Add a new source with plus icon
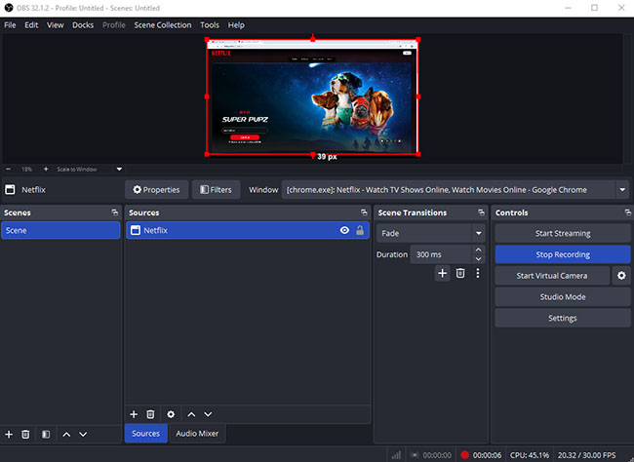The height and width of the screenshot is (462, 634). pos(134,414)
